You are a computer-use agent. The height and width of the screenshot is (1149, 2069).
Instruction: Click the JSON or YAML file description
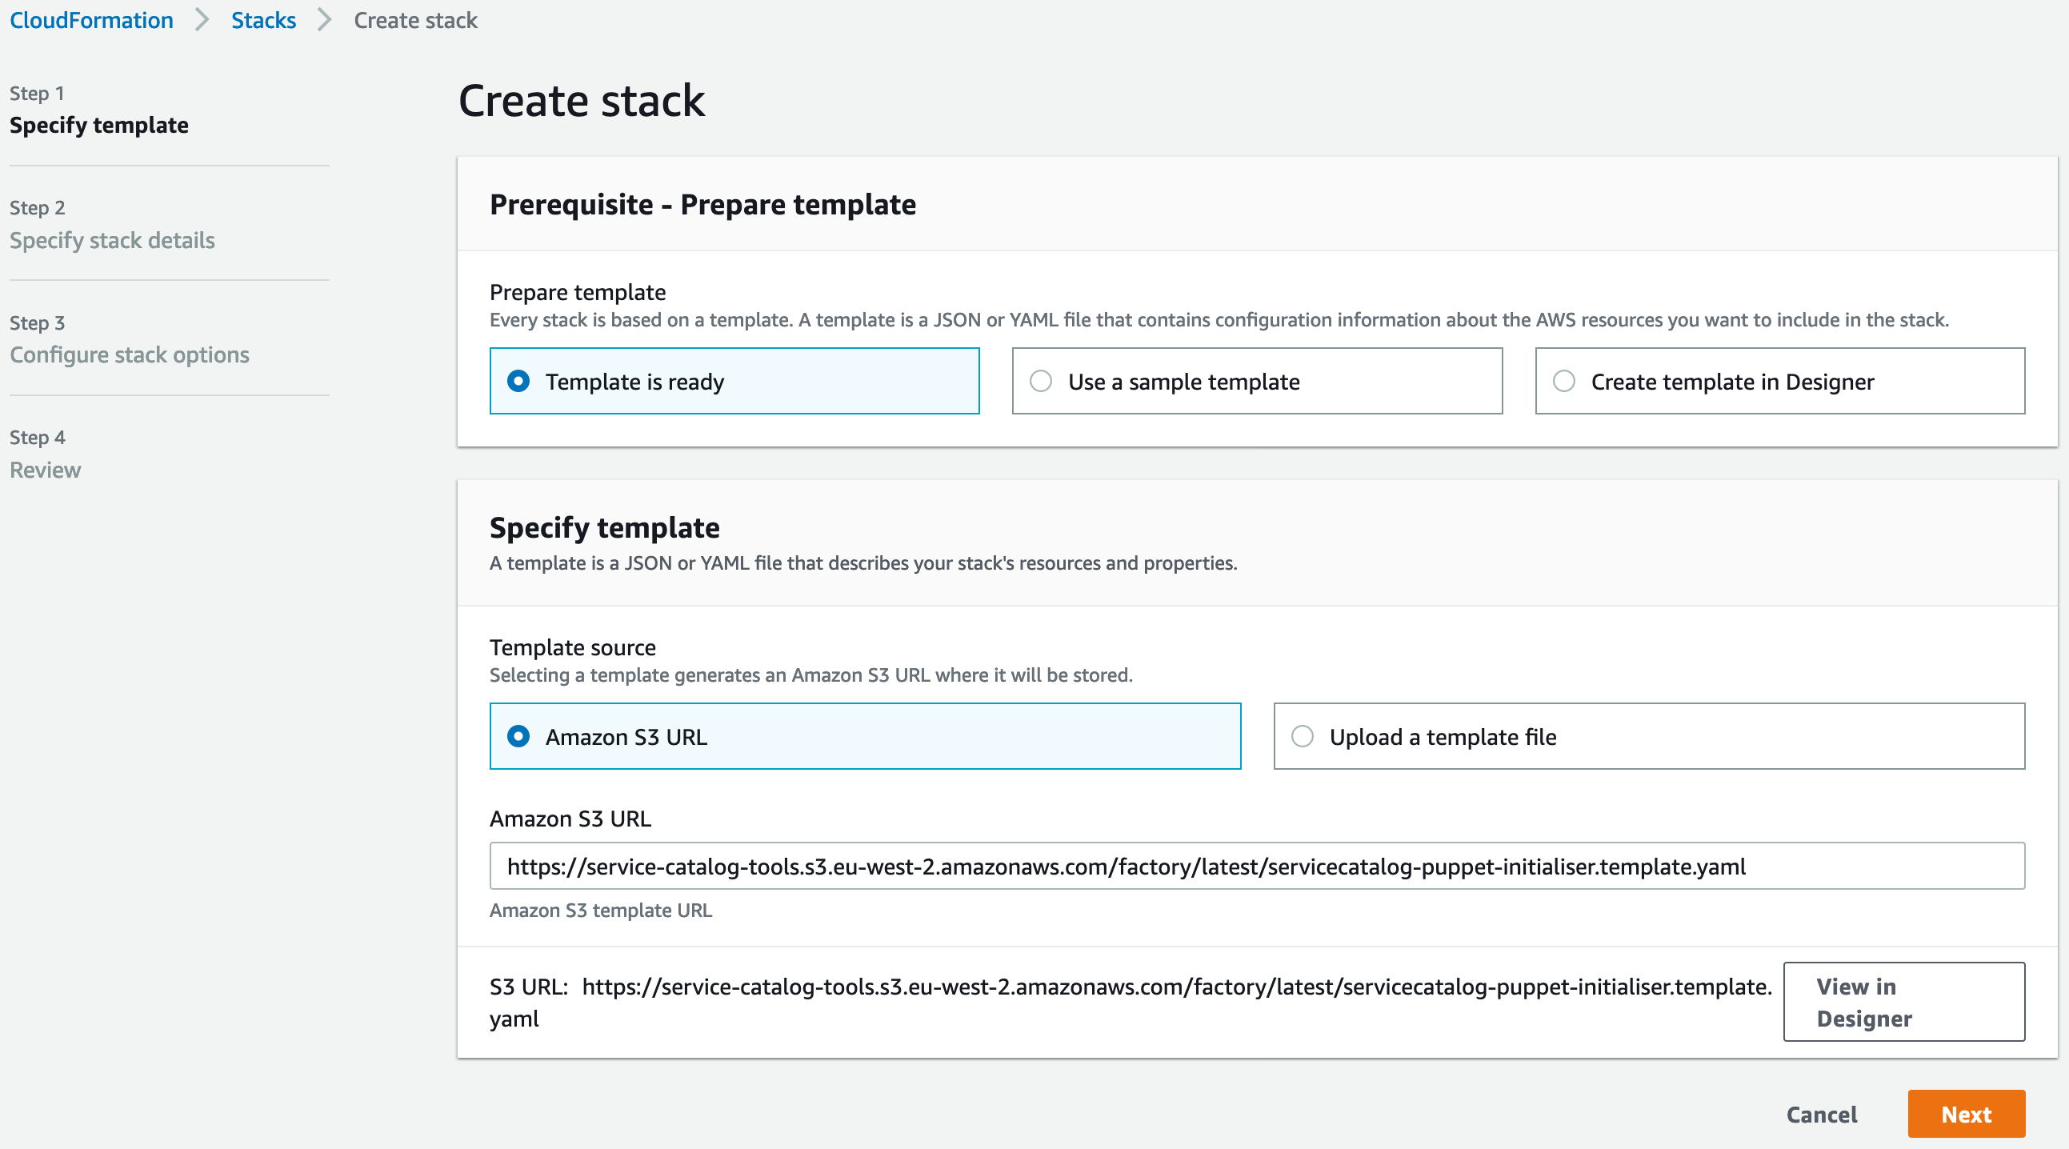click(863, 563)
